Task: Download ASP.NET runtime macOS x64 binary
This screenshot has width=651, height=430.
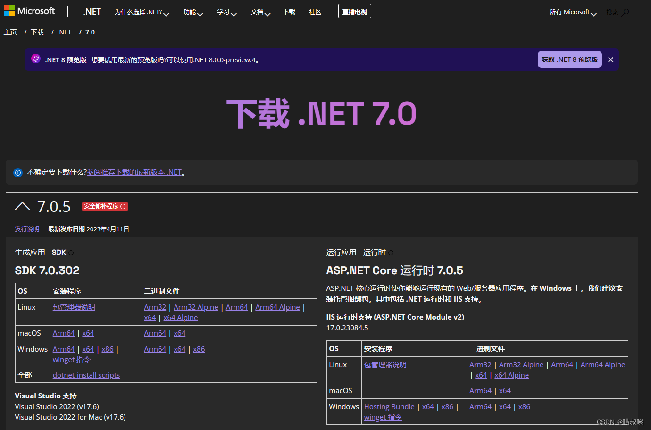Action: point(505,390)
